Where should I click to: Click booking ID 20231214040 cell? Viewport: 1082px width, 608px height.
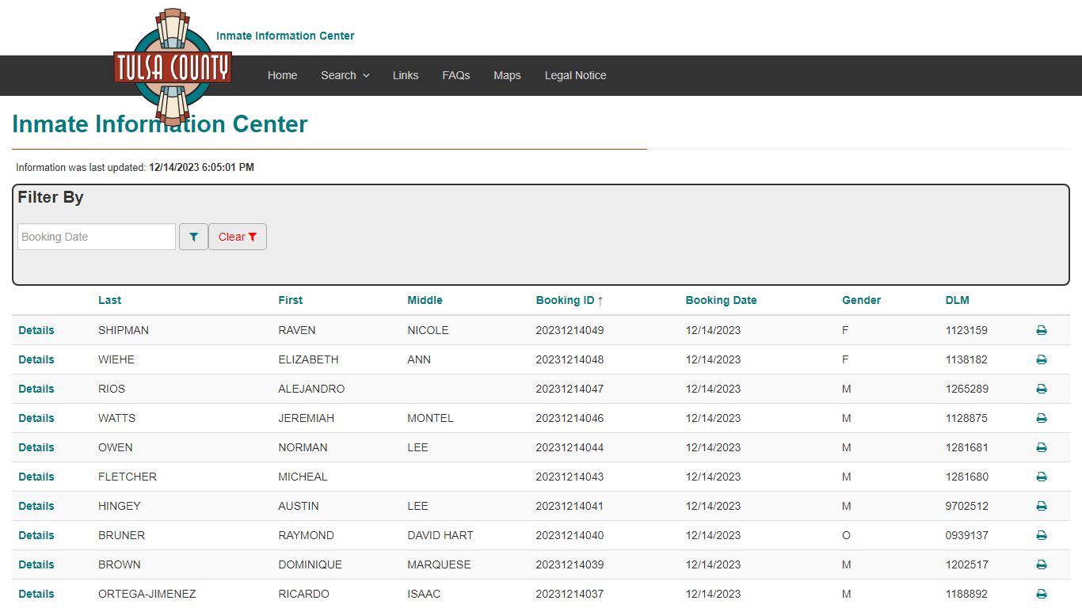[x=570, y=535]
